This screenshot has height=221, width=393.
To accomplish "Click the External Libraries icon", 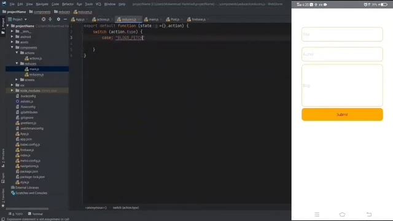I will 13,187.
